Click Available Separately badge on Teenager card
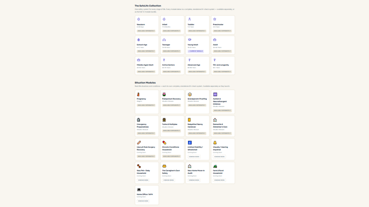The image size is (369, 207). click(x=171, y=51)
